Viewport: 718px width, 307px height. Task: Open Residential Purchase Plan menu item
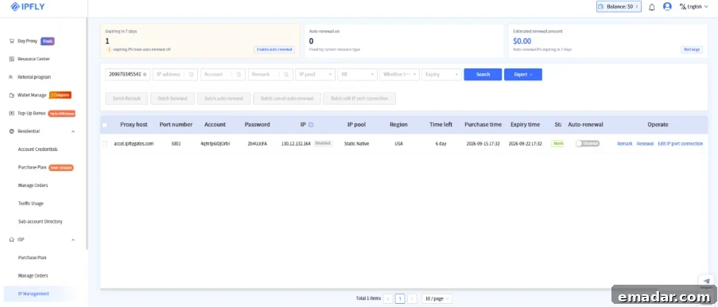click(x=32, y=167)
